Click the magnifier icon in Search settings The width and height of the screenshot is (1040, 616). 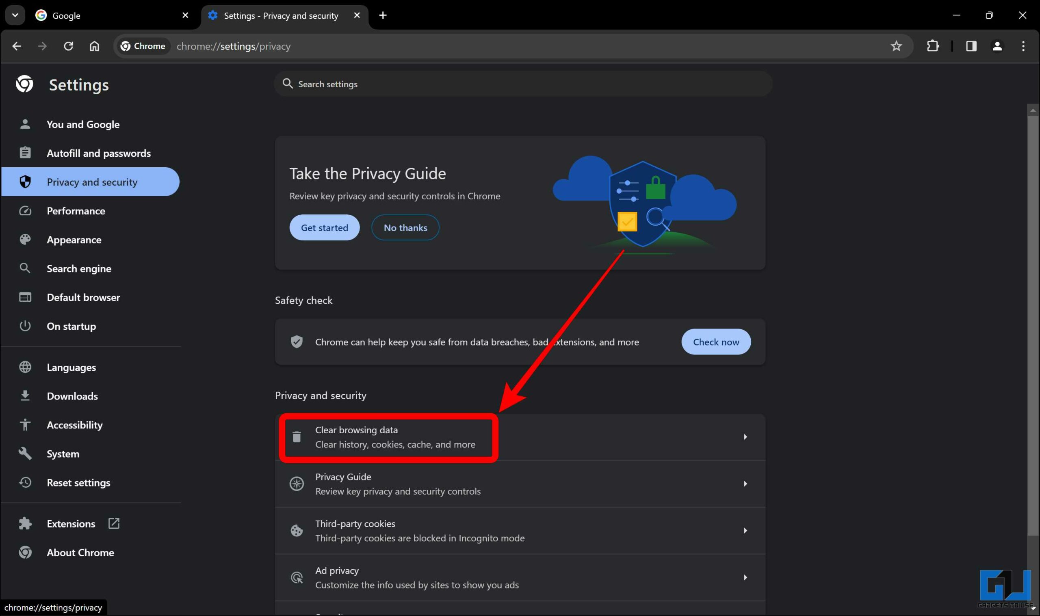(x=287, y=84)
